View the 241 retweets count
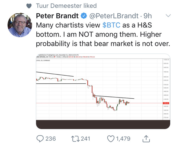 tap(85, 139)
